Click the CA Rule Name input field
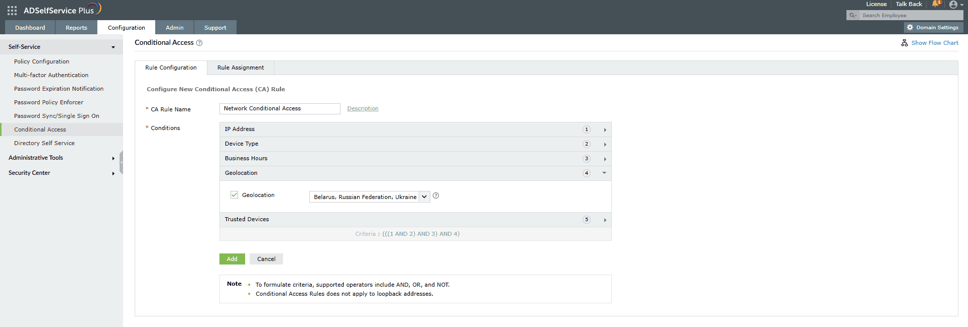 point(280,109)
